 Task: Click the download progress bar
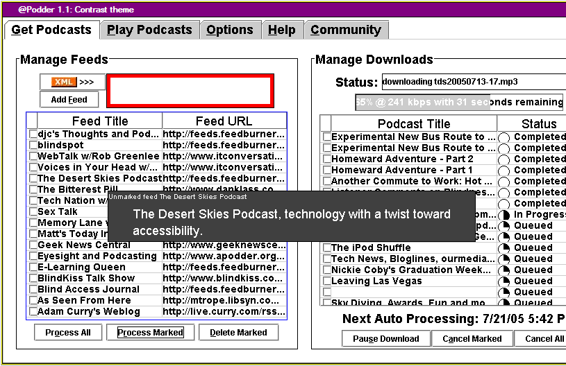pos(459,103)
